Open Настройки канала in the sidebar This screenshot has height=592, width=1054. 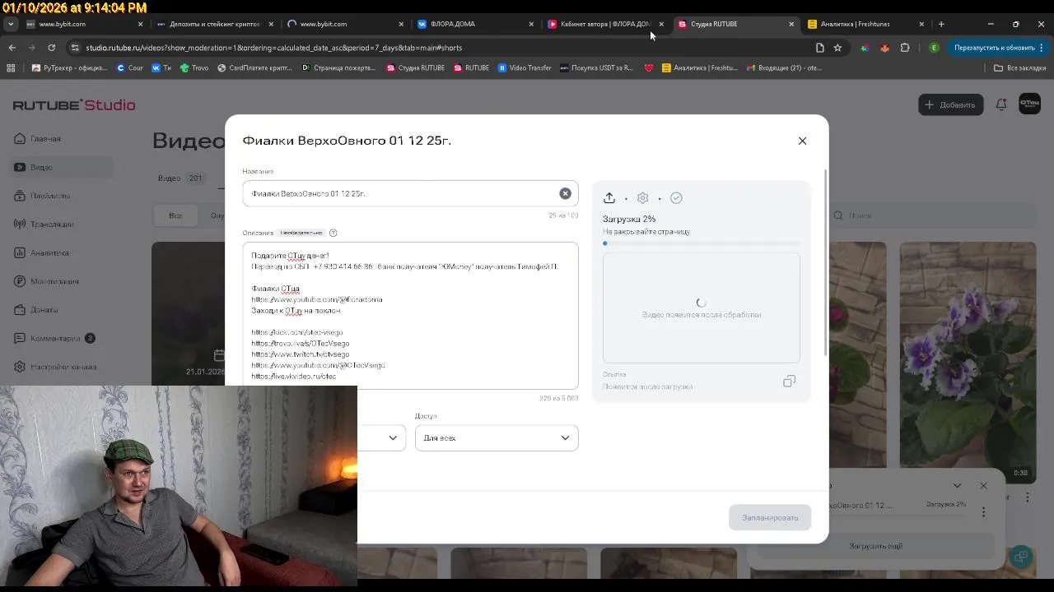click(x=56, y=367)
